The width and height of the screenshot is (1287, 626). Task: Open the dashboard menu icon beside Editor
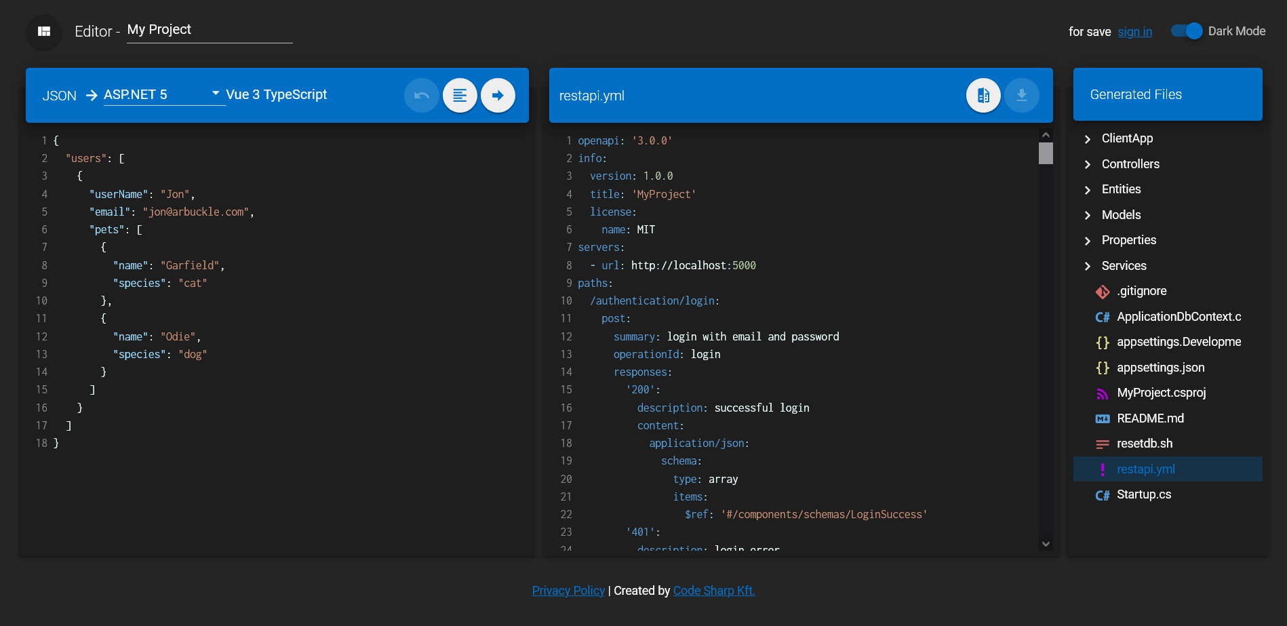coord(44,31)
